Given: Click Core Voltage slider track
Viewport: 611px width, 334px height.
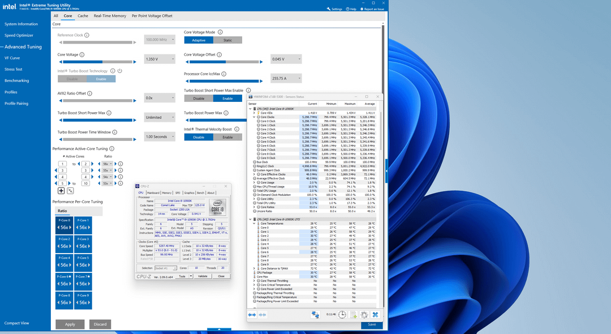Looking at the screenshot, I should (97, 62).
